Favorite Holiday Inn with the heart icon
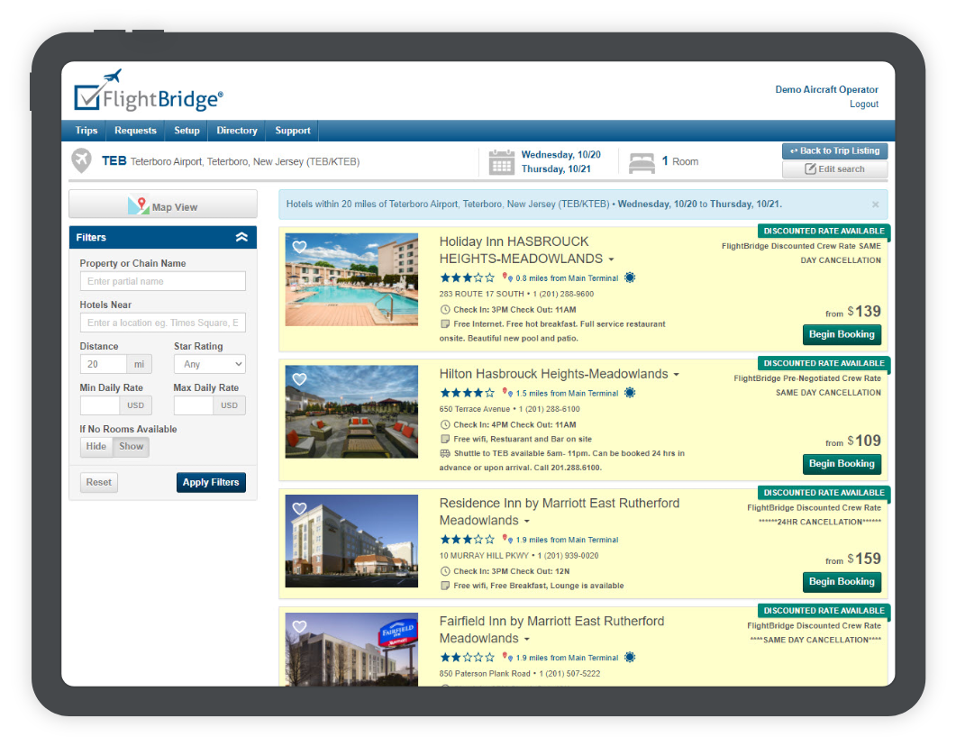Screen dimensions: 956x746 (x=300, y=247)
